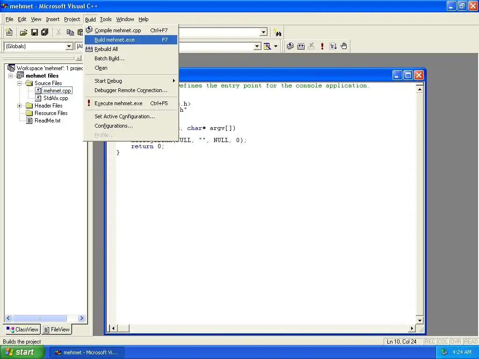
Task: Click the workspace pane right scroll arrow
Action: [81, 318]
